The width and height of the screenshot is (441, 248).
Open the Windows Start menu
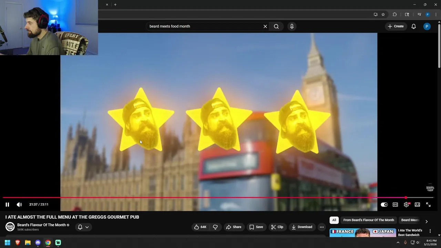pos(7,242)
